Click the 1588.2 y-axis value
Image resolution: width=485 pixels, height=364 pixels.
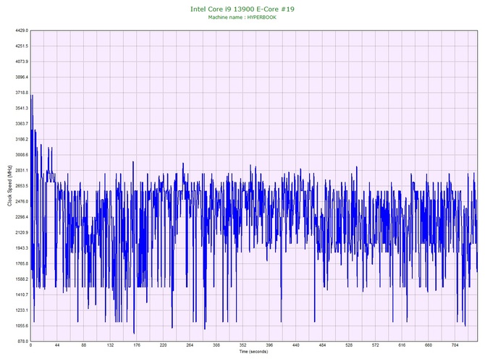(x=22, y=279)
